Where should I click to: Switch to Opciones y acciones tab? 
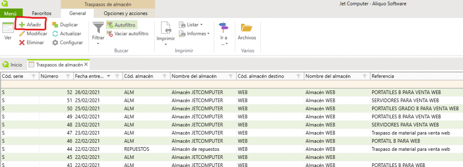tap(125, 14)
